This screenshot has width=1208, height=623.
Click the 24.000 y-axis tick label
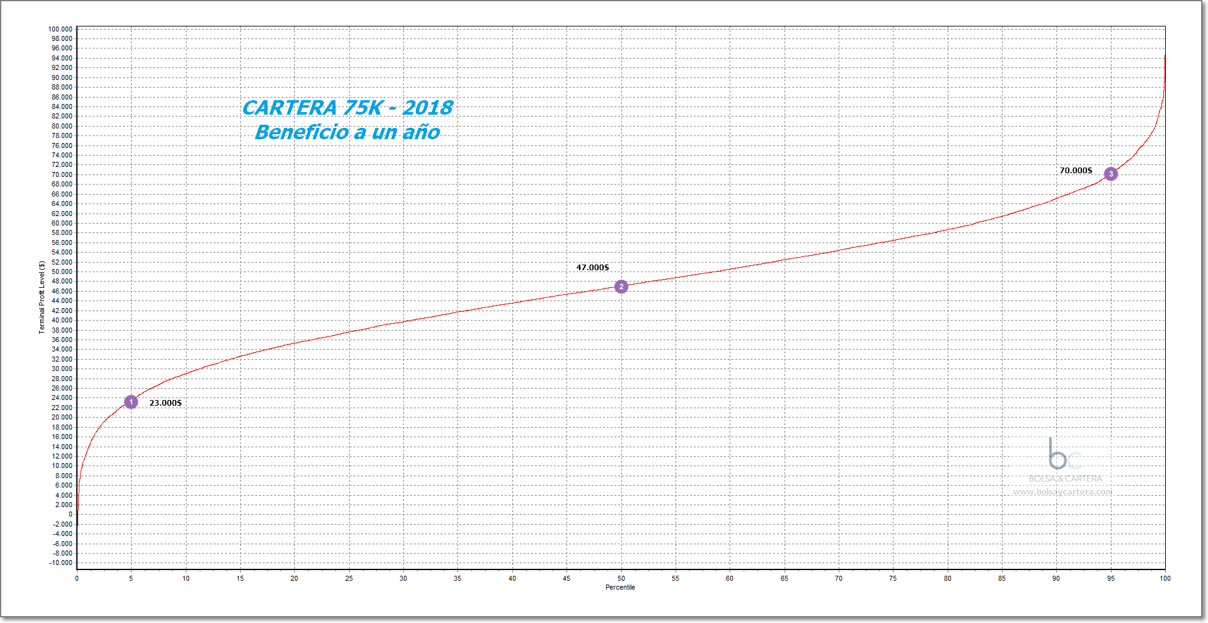[x=62, y=397]
